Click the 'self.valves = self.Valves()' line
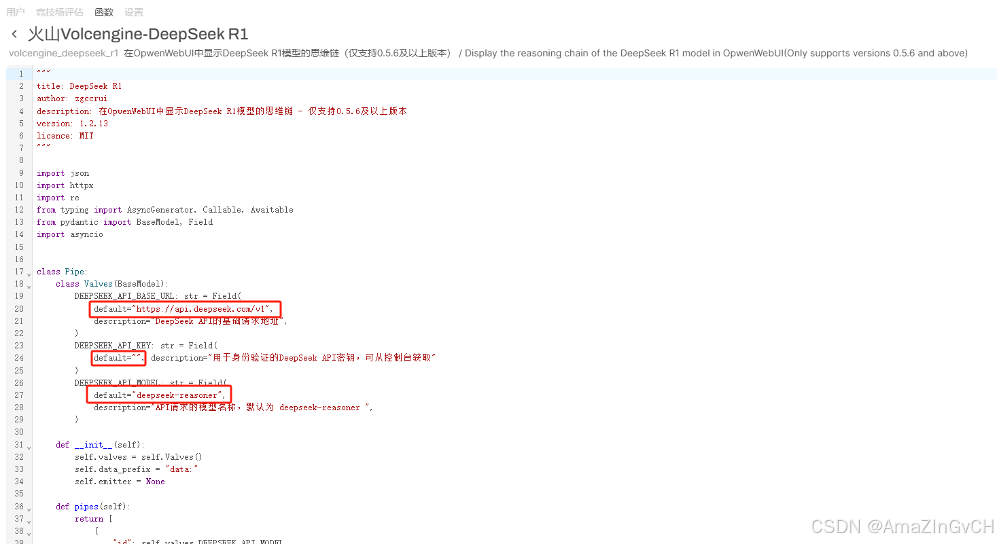The height and width of the screenshot is (544, 997). point(139,457)
